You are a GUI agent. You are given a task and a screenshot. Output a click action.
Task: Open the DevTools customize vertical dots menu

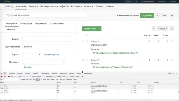[x=174, y=74]
